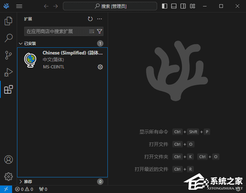Viewport: 246px width, 193px height.
Task: Expand the 推荐 section
Action: 62,182
